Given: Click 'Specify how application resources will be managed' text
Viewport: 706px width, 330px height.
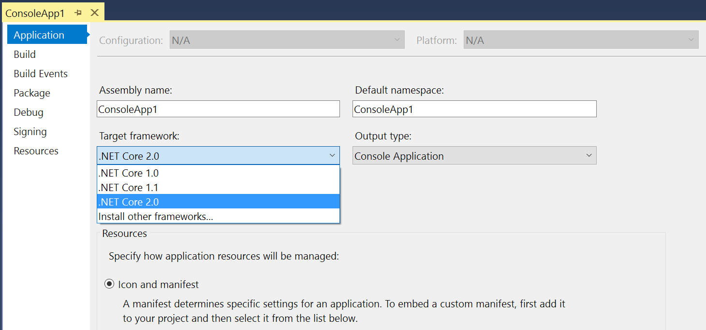Looking at the screenshot, I should tap(224, 256).
